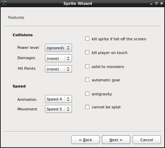
Task: Click the Sprite Wizard app icon
Action: click(x=4, y=3)
